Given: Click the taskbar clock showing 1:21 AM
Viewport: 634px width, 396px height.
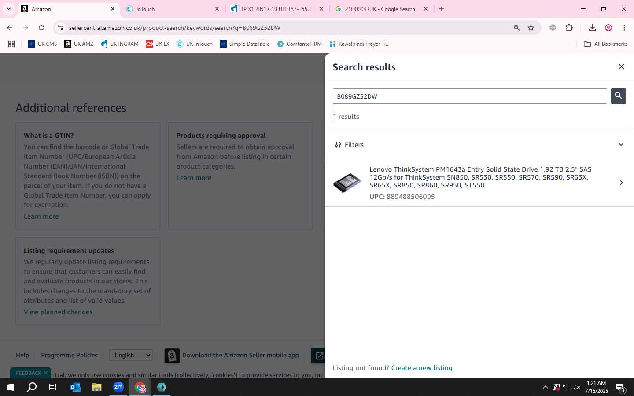Looking at the screenshot, I should pyautogui.click(x=596, y=387).
